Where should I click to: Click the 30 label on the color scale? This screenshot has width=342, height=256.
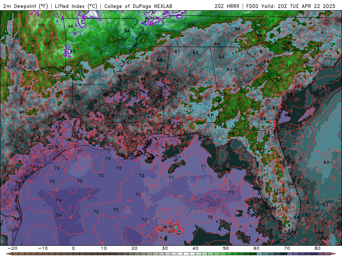pos(165,248)
